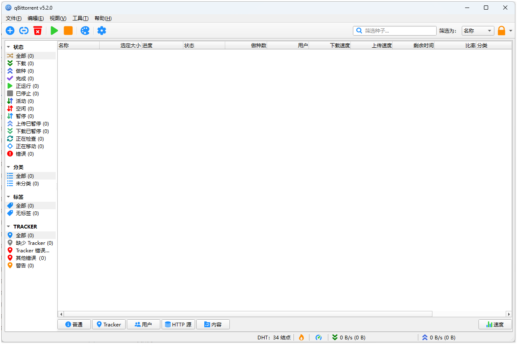Click the flame connection status icon
Screen dimensions: 517x344
click(301, 337)
